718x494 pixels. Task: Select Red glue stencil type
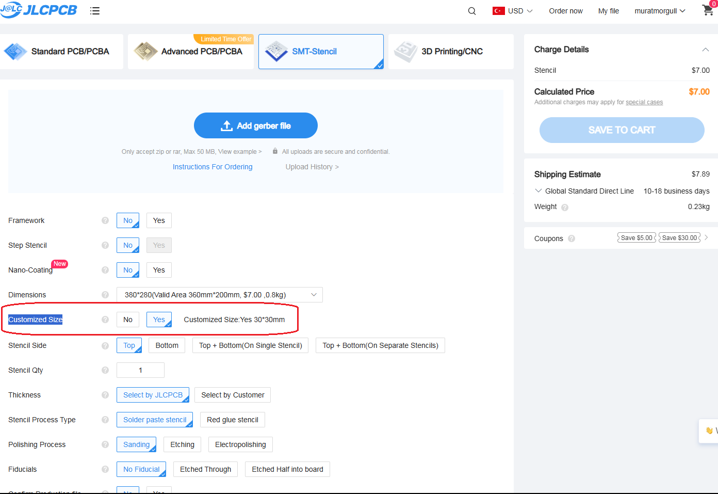[233, 420]
